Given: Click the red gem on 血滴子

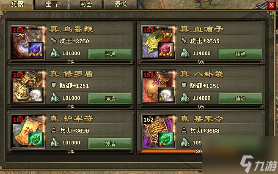Looking at the screenshot, I should [166, 50].
